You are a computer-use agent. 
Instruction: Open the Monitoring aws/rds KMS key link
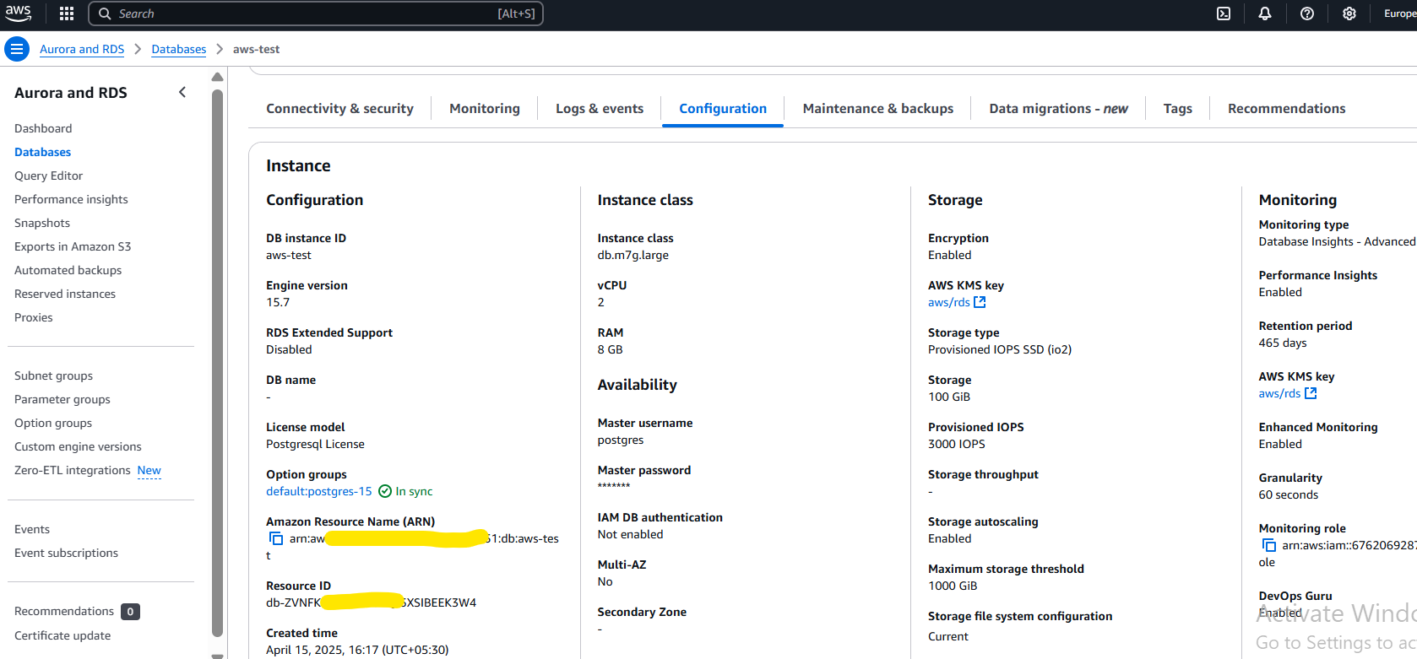[x=1288, y=393]
